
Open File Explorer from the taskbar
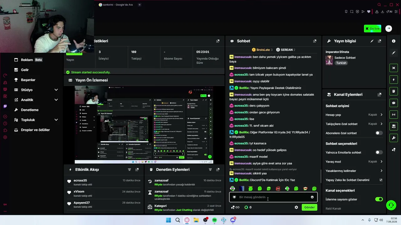pos(196,220)
